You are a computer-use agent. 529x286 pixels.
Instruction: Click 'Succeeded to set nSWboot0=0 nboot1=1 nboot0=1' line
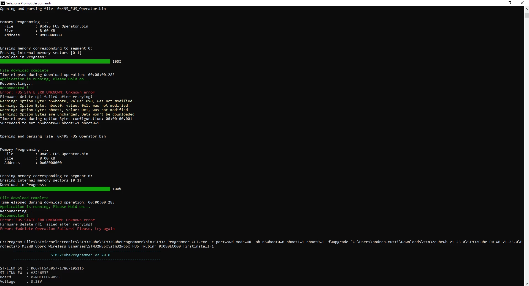50,123
